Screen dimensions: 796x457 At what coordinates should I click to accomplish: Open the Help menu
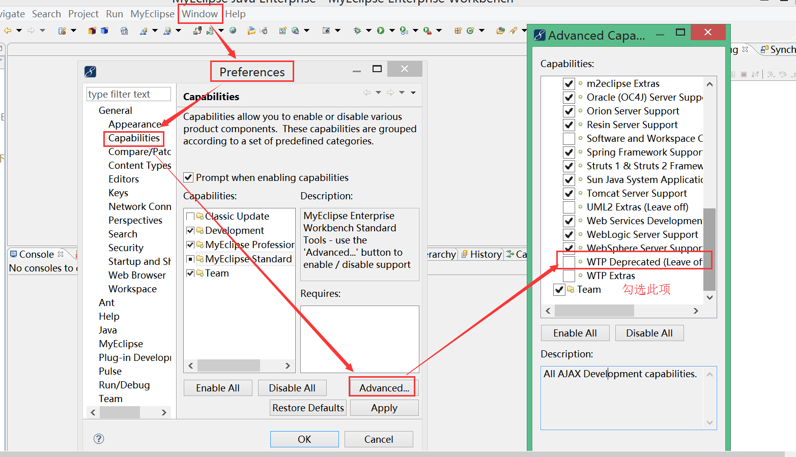235,14
